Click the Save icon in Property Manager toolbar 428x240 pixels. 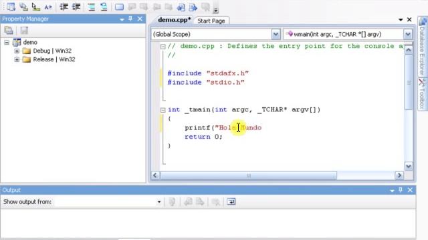[24, 30]
